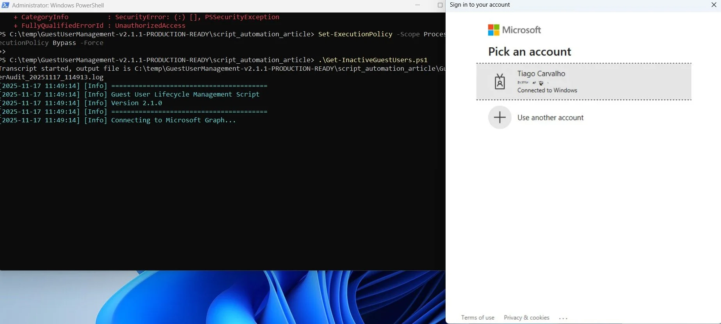Viewport: 721px width, 324px height.
Task: Click the 'Transcript started, output file is' text
Action: pyautogui.click(x=65, y=68)
